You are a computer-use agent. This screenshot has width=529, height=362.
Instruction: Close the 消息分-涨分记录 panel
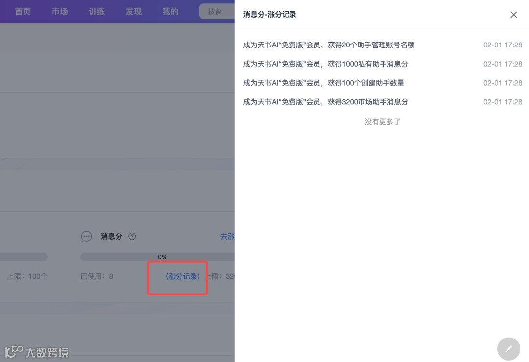[x=513, y=15]
